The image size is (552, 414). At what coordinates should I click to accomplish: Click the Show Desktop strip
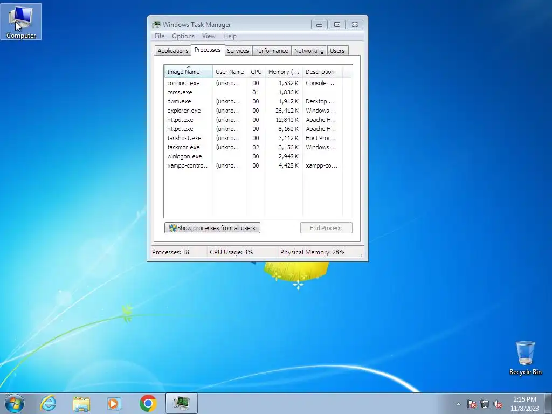click(x=548, y=403)
